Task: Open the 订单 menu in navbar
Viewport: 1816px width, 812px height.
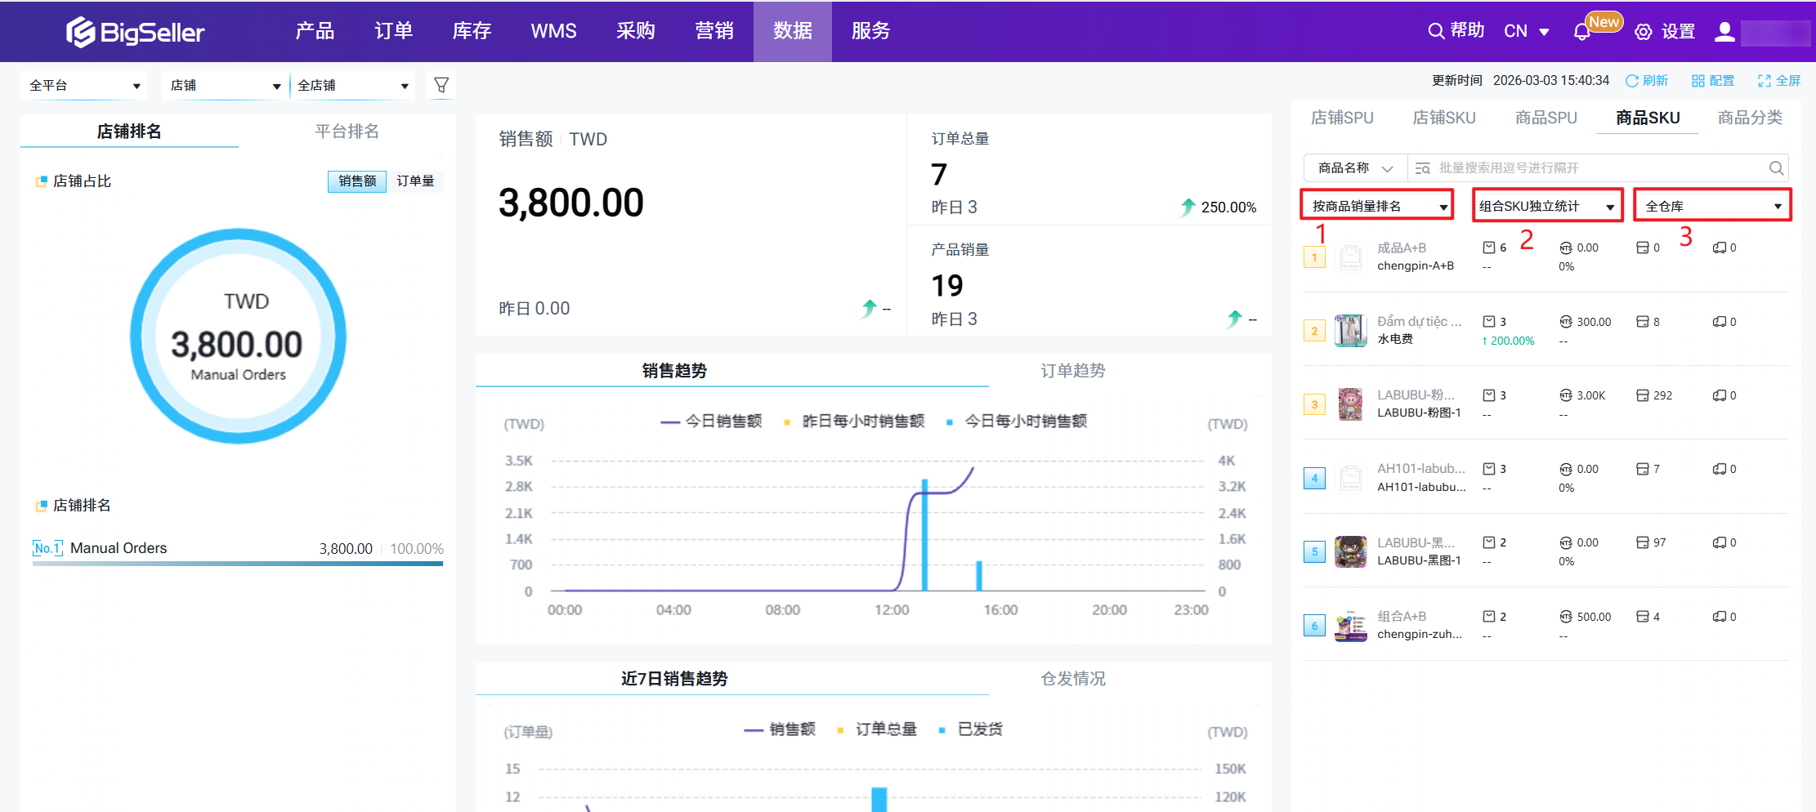Action: pos(393,31)
